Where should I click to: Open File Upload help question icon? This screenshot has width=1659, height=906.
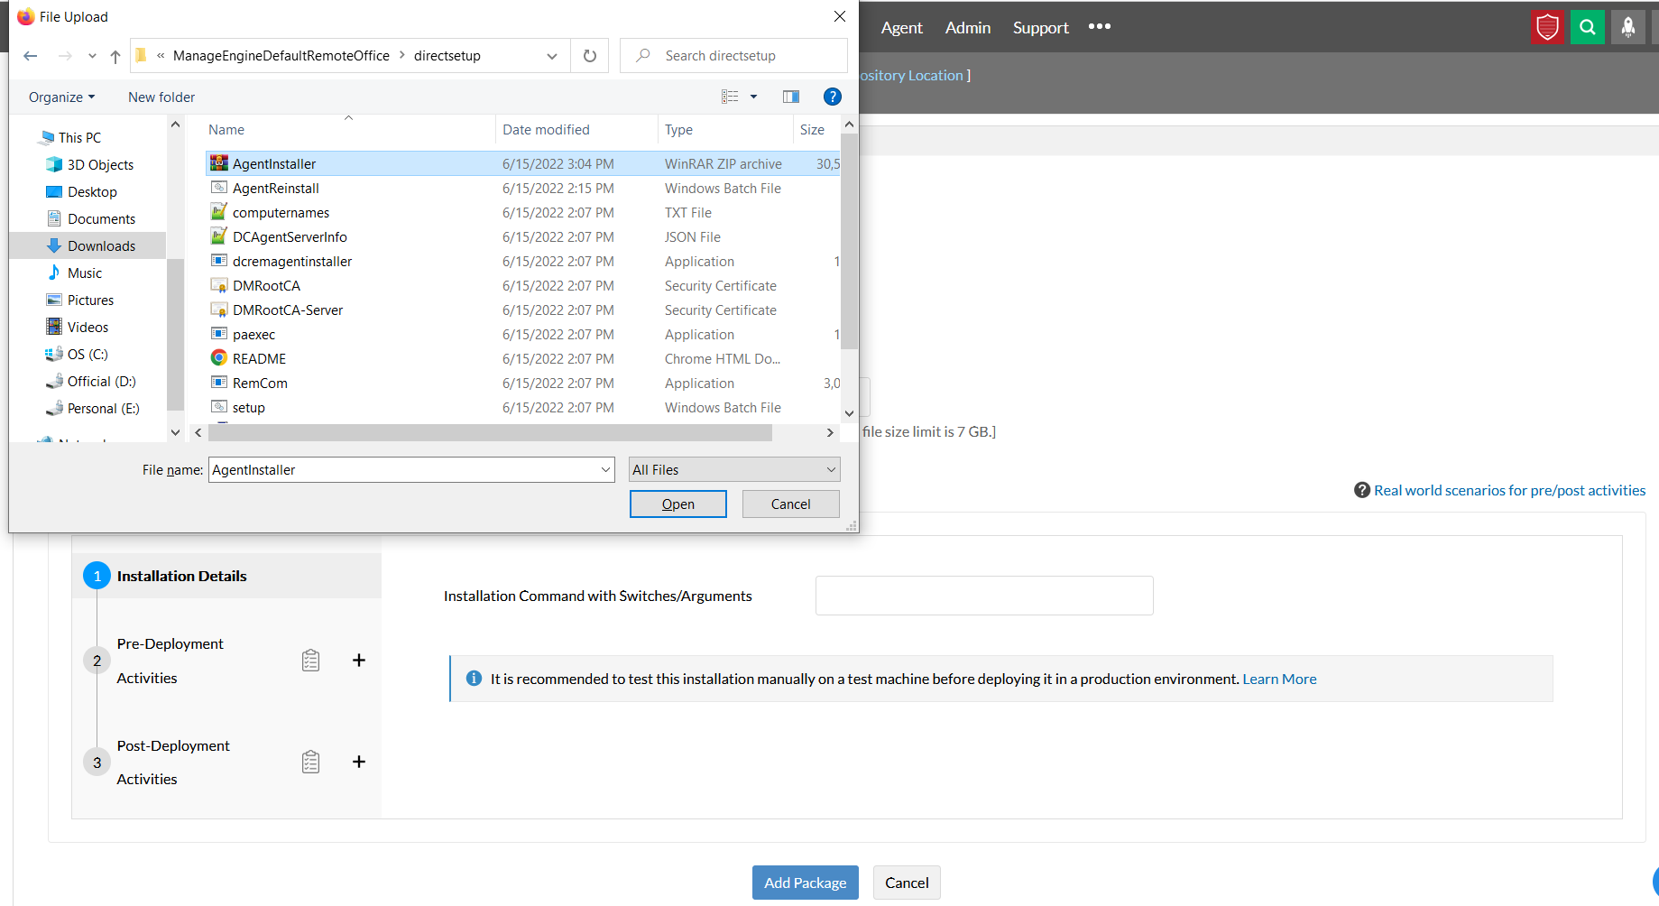pyautogui.click(x=833, y=97)
